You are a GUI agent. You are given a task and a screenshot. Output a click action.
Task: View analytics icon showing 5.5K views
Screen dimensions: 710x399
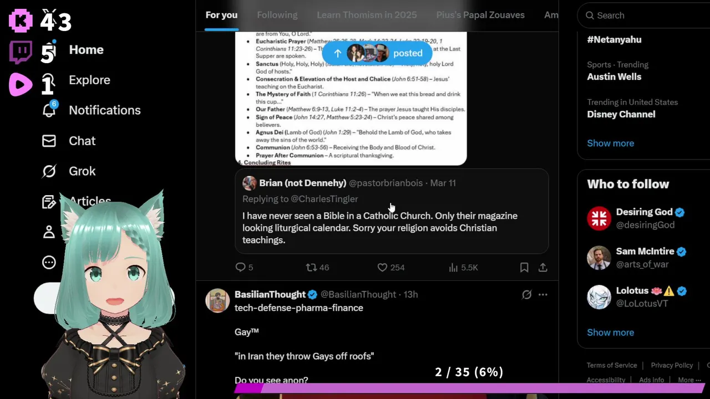coord(453,267)
